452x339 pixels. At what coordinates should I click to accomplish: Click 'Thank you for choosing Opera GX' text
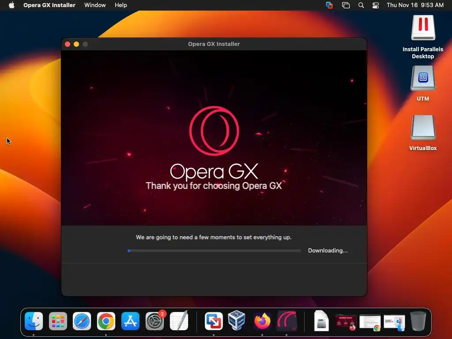click(x=214, y=186)
